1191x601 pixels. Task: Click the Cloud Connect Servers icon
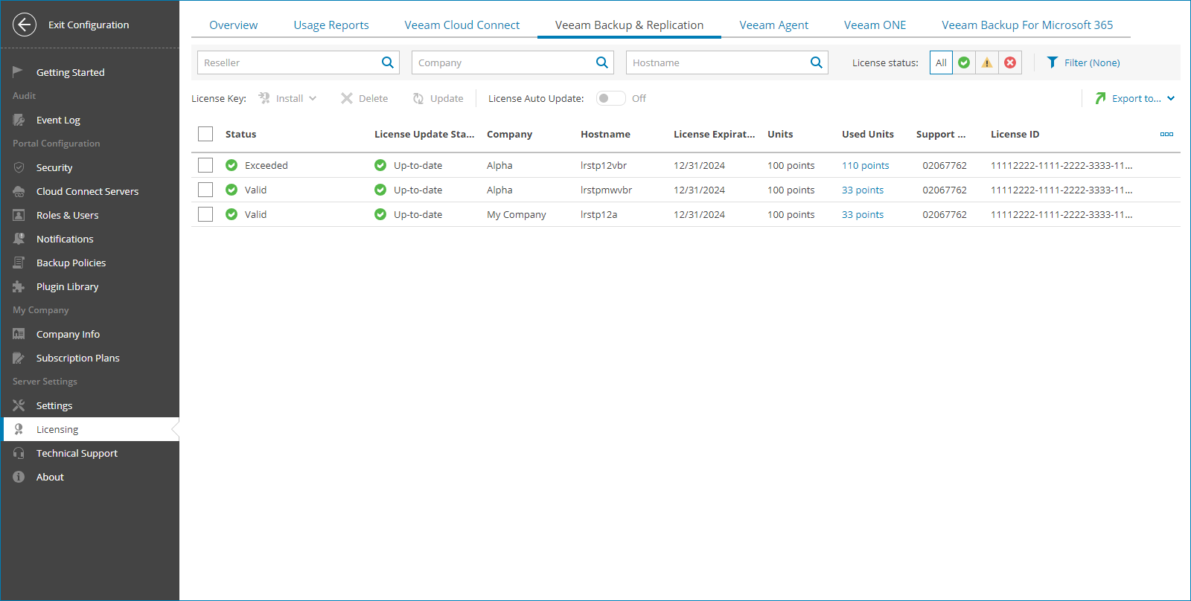19,191
